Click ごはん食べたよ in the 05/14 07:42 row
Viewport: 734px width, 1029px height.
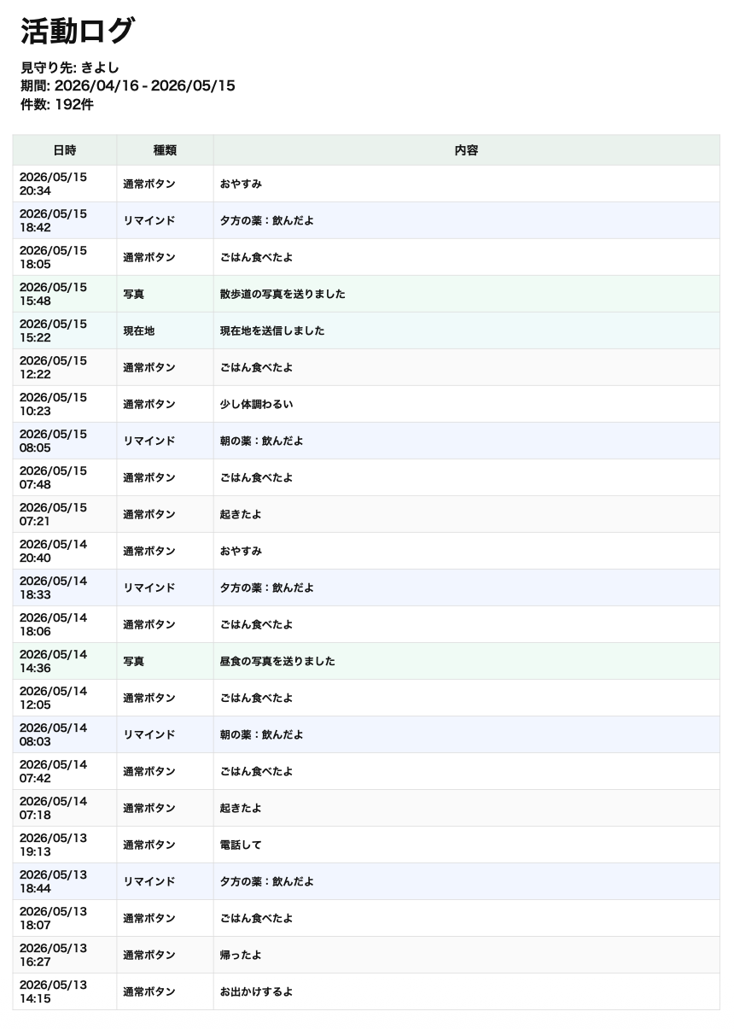click(257, 771)
